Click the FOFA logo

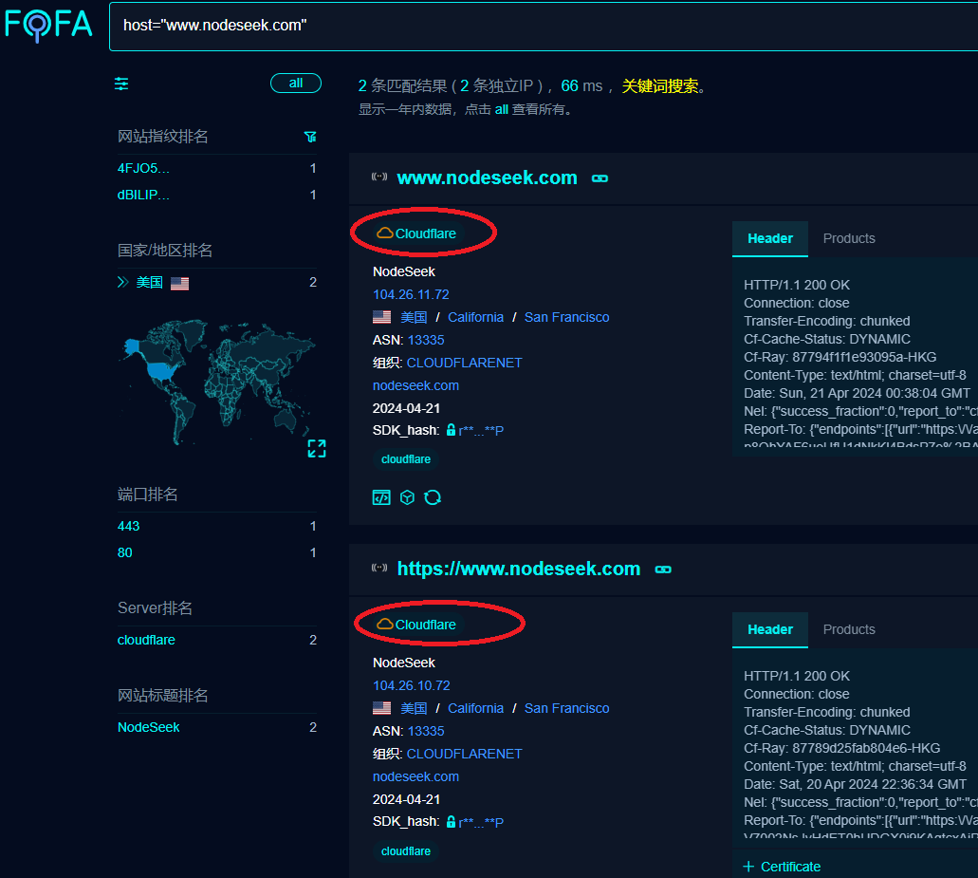[49, 25]
